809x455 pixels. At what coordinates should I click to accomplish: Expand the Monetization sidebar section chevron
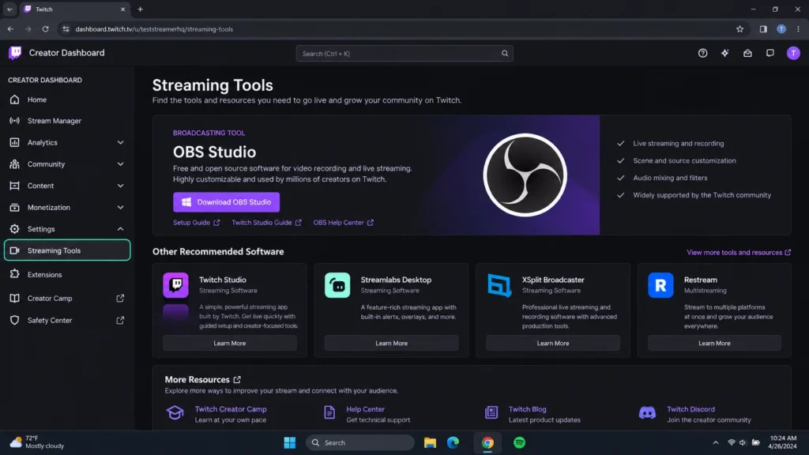(x=120, y=208)
